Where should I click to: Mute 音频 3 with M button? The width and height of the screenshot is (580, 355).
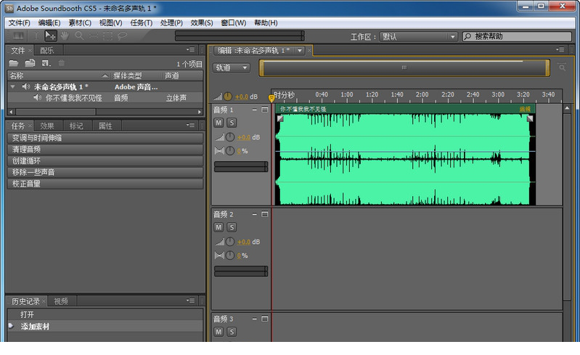pos(218,332)
